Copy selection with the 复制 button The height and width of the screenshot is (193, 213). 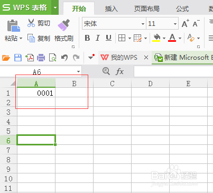(x=39, y=38)
